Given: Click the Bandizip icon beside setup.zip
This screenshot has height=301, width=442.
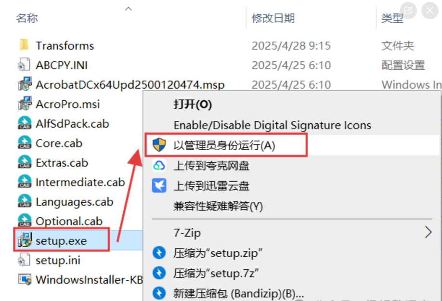Looking at the screenshot, I should coord(159,253).
